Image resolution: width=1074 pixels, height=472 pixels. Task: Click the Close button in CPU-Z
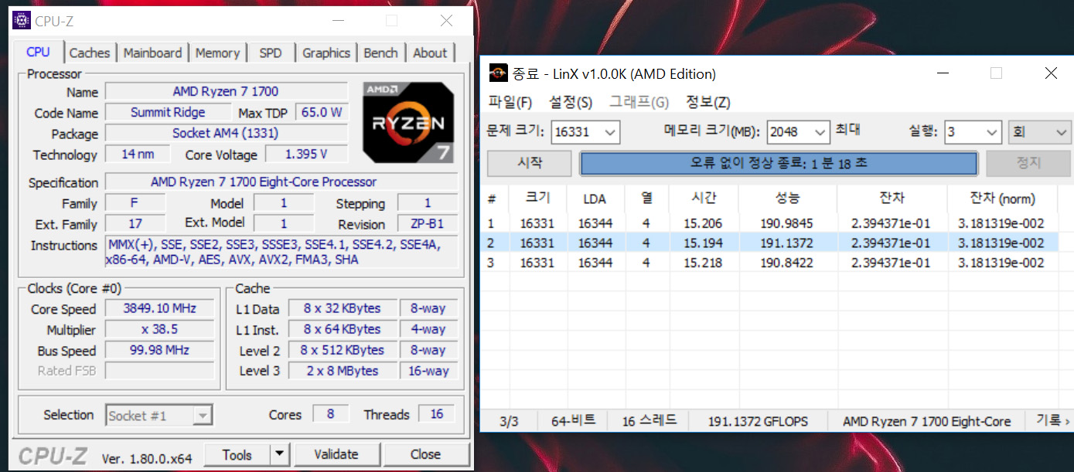click(425, 455)
